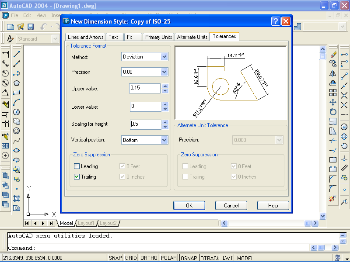350x262 pixels.
Task: Increase Scaling for height with up arrow
Action: (x=165, y=122)
